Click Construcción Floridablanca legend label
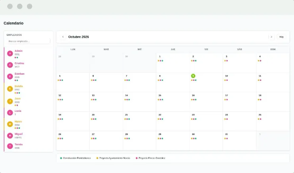This screenshot has height=173, width=294. pos(77,158)
